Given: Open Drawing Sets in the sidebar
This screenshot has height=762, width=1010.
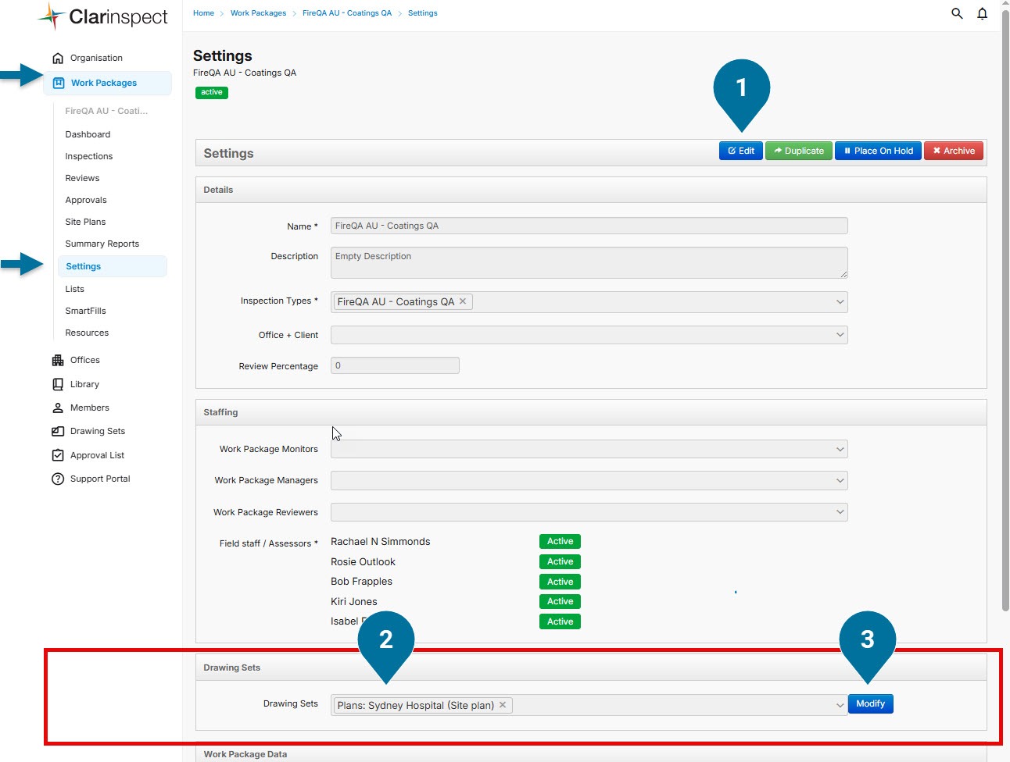Looking at the screenshot, I should click(x=98, y=431).
